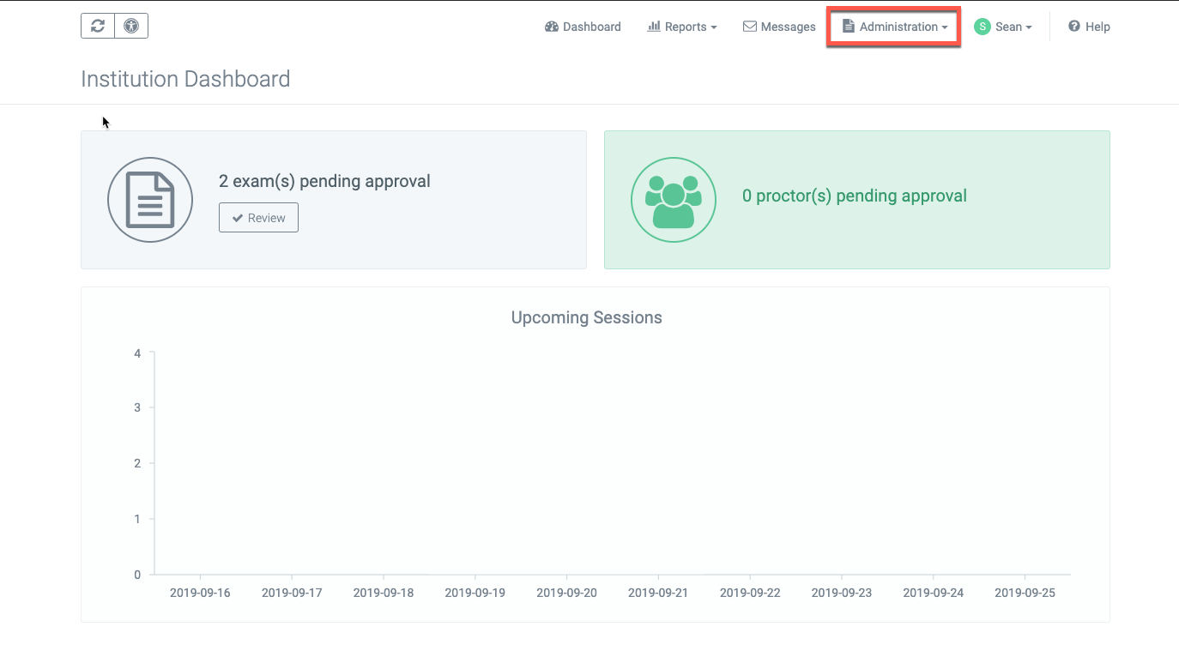Click the proctors group icon
The width and height of the screenshot is (1179, 669).
tap(674, 200)
